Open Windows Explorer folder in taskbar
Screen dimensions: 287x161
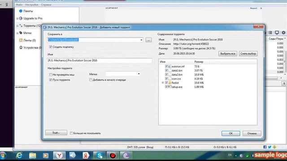33,156
